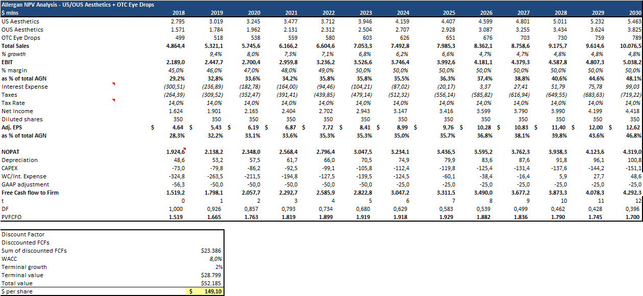This screenshot has width=643, height=296.
Task: Click Total Sales 2030 value 10.076,5
Action: (x=630, y=46)
